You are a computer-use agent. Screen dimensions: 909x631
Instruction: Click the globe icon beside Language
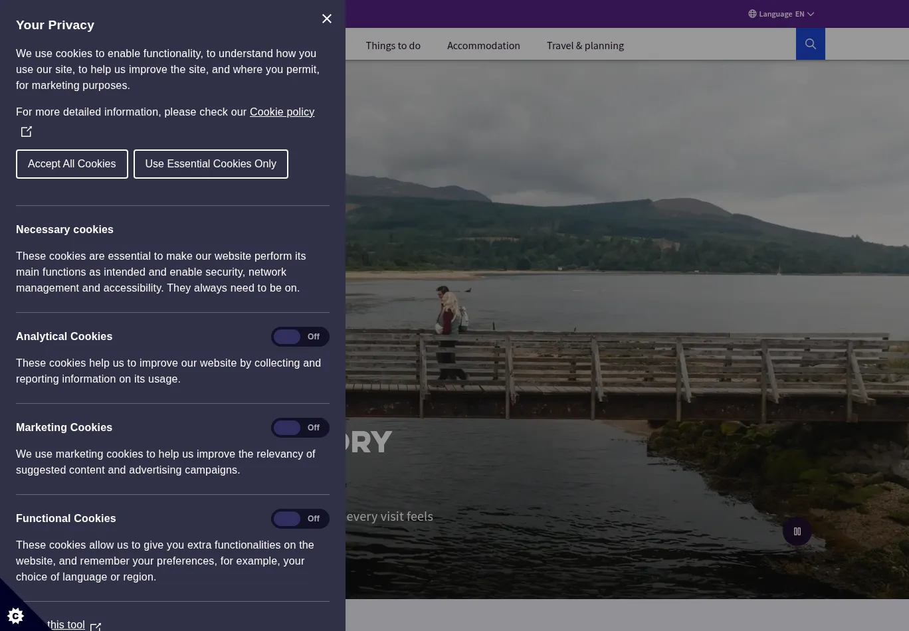752,14
